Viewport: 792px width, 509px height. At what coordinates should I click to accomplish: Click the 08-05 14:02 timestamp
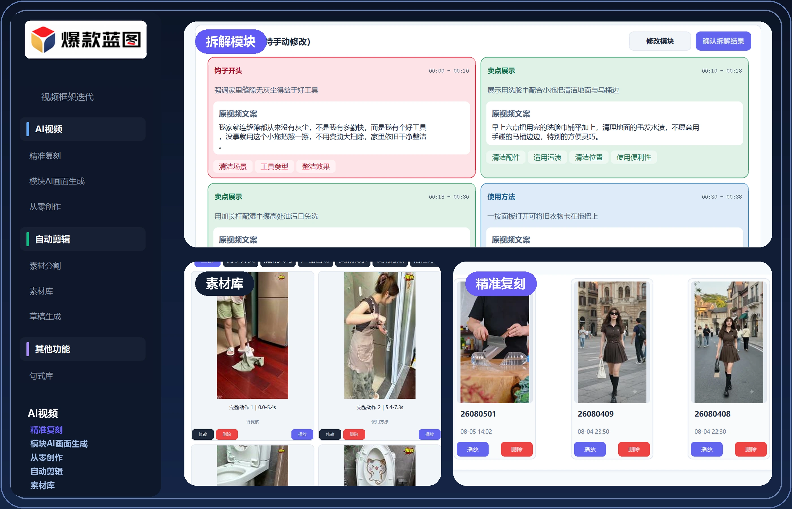coord(476,432)
